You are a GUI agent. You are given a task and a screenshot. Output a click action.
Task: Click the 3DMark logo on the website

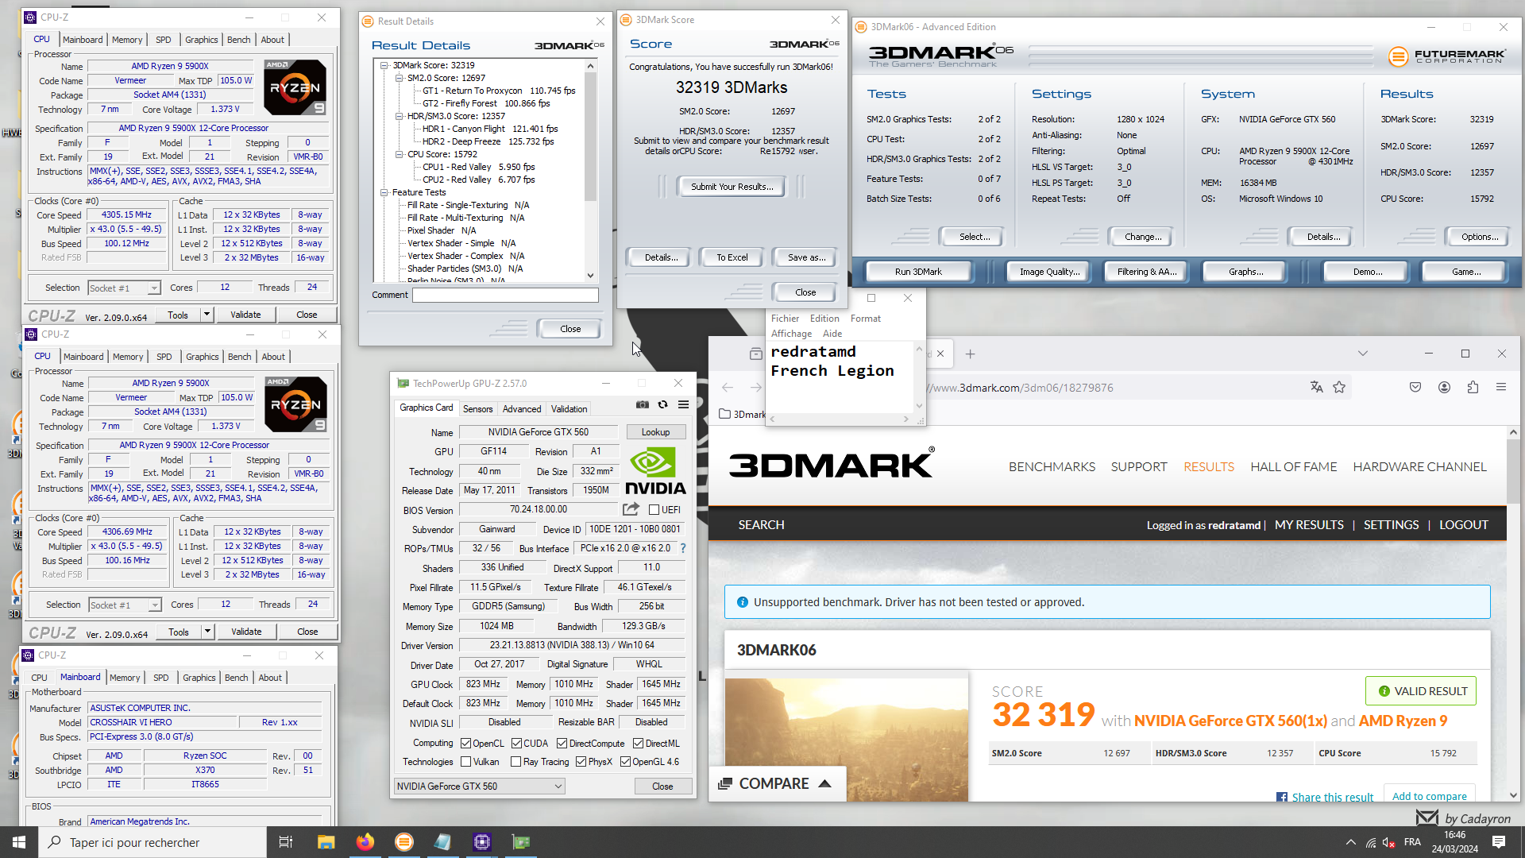coord(832,465)
